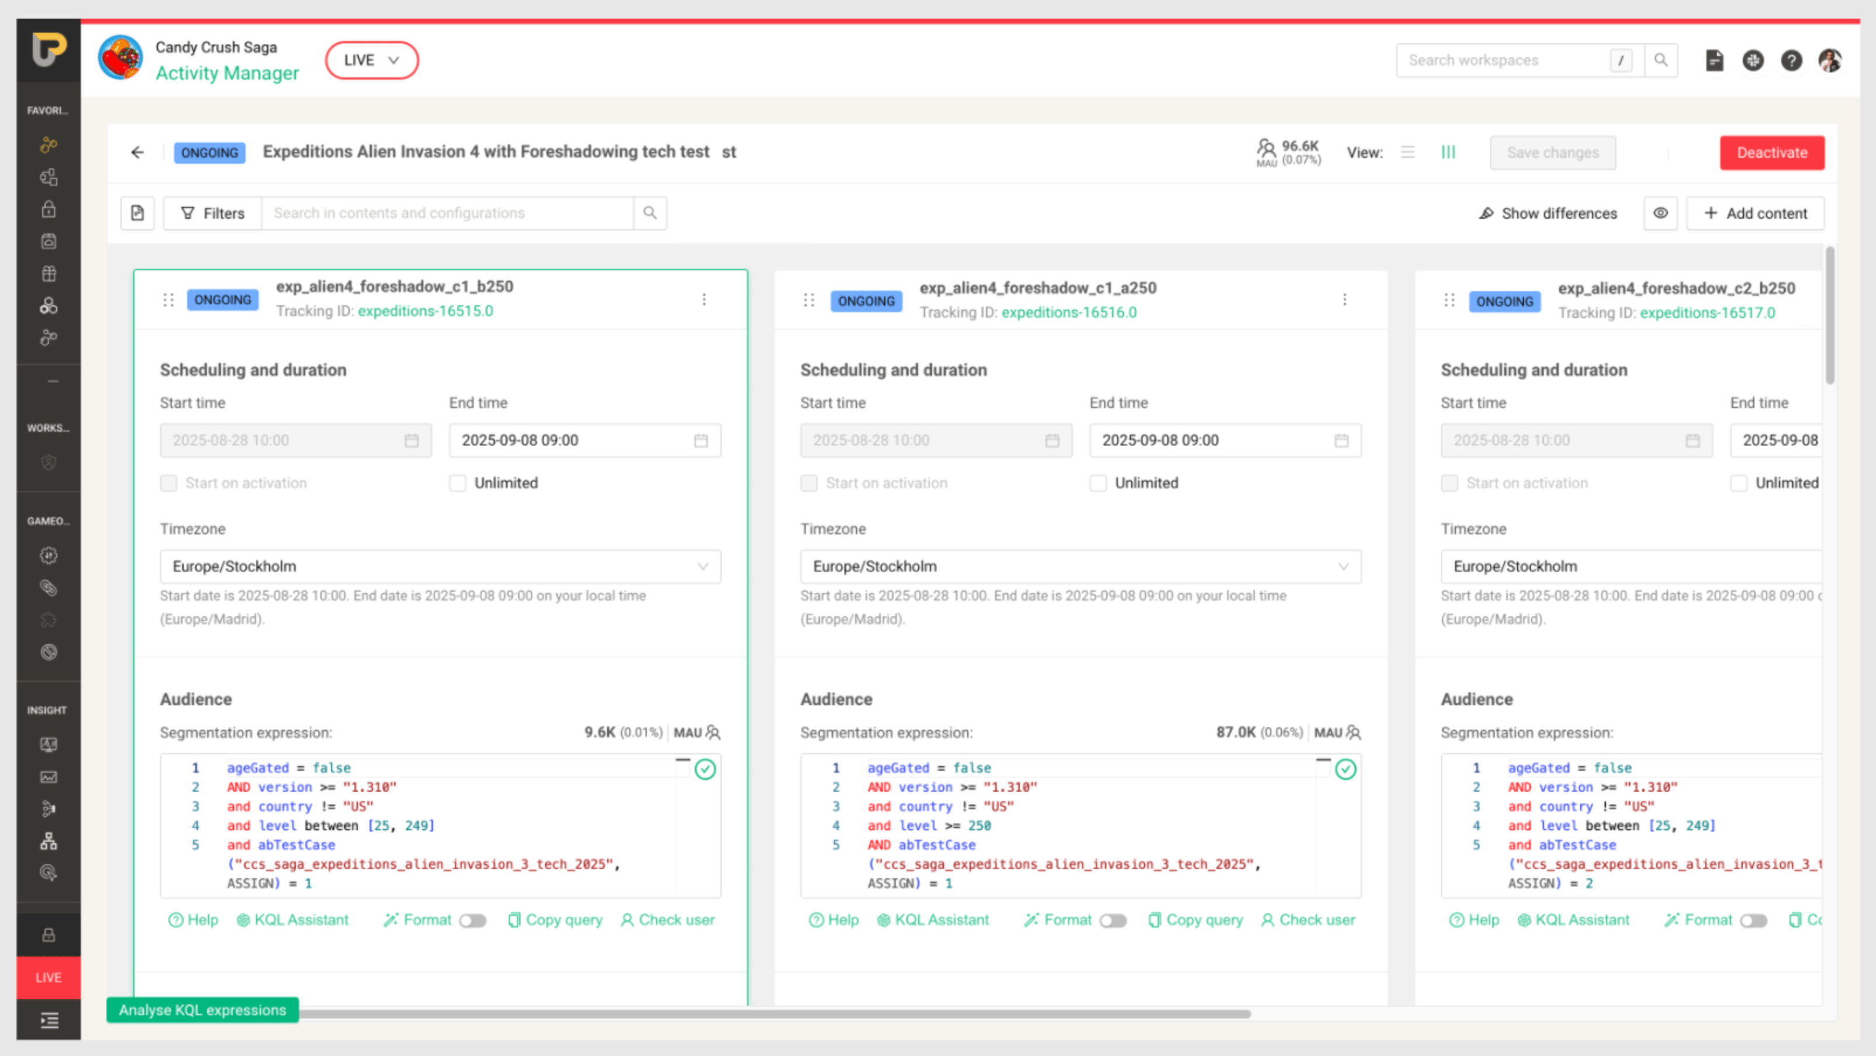Image resolution: width=1876 pixels, height=1056 pixels.
Task: Open the three-dot menu of exp_alien4_foreshadow_c1_b250
Action: (x=704, y=299)
